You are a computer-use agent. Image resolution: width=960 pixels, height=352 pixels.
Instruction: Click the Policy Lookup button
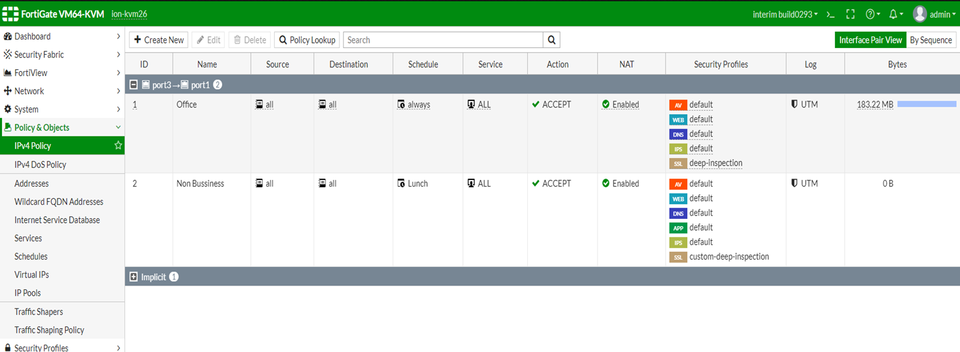pyautogui.click(x=307, y=40)
